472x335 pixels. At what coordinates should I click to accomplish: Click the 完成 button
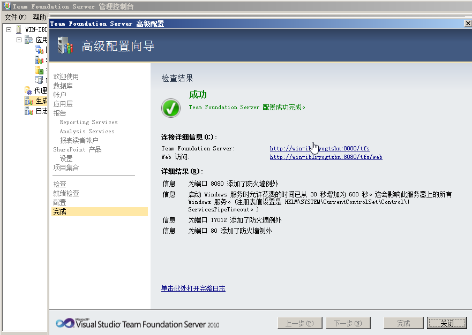[x=403, y=323]
